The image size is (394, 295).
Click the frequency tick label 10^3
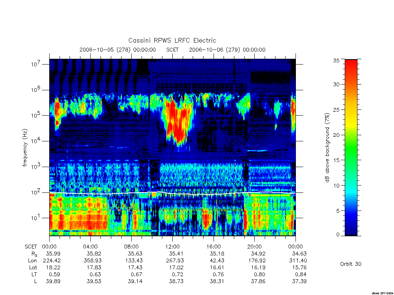[x=36, y=167]
